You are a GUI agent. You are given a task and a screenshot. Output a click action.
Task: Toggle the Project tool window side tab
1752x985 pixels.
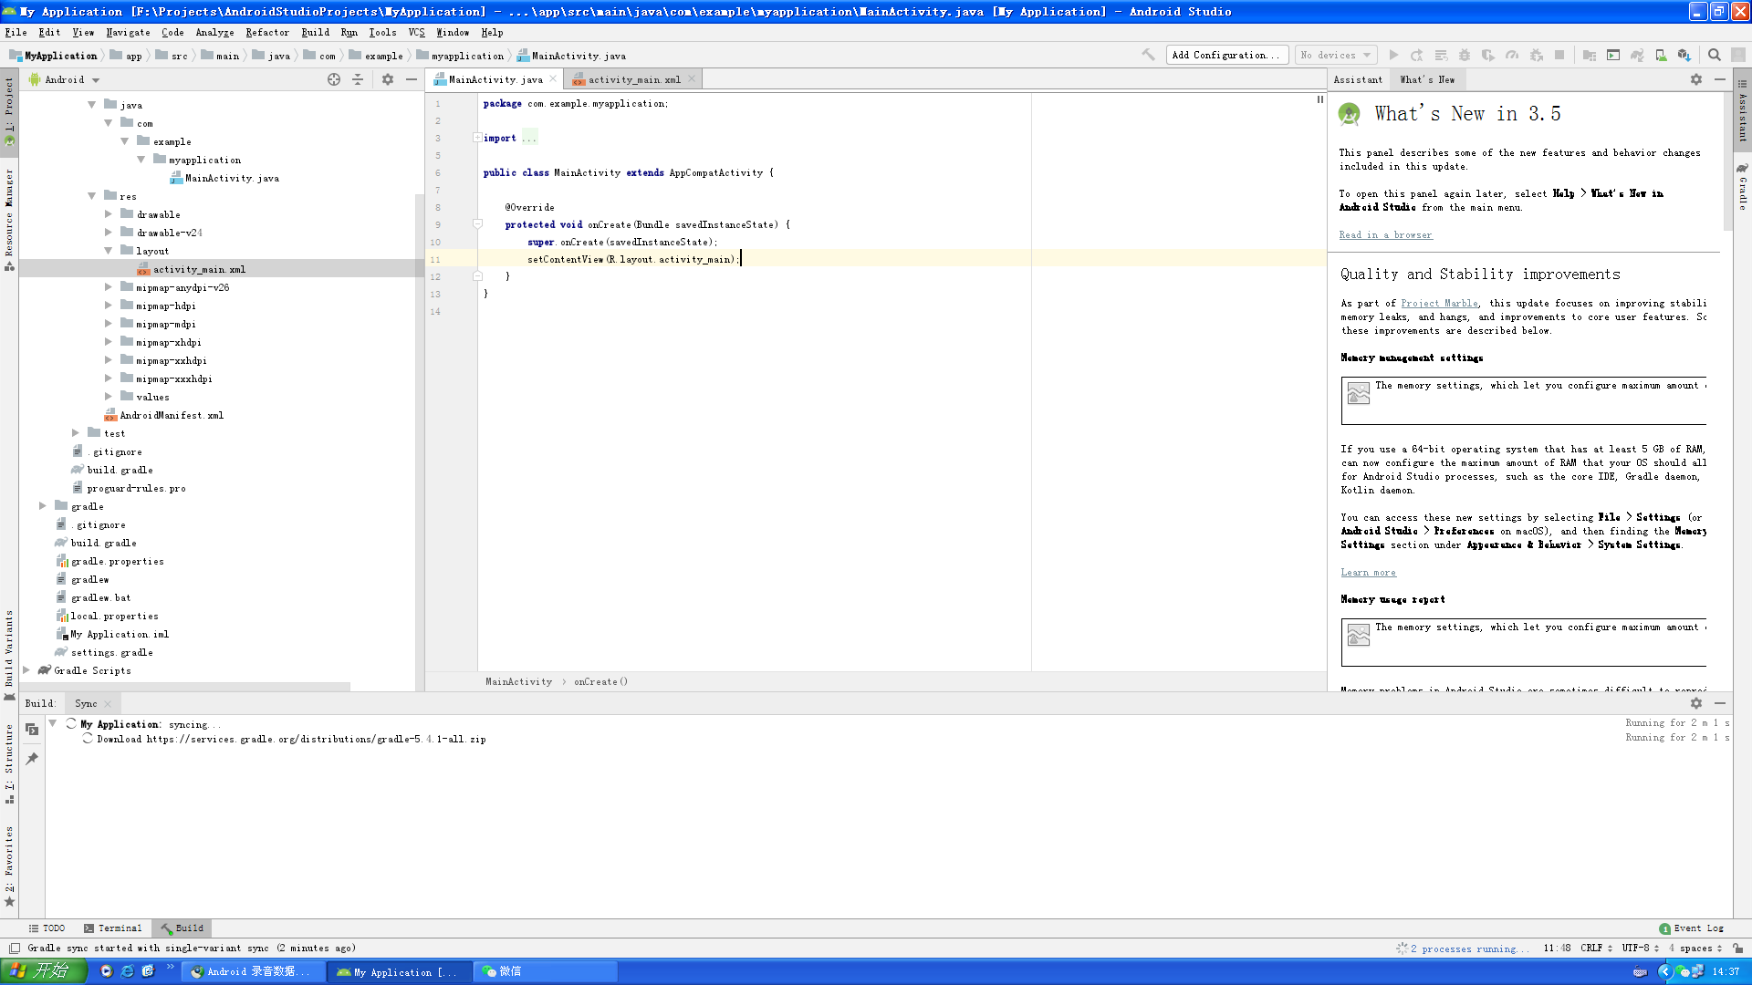(x=9, y=110)
